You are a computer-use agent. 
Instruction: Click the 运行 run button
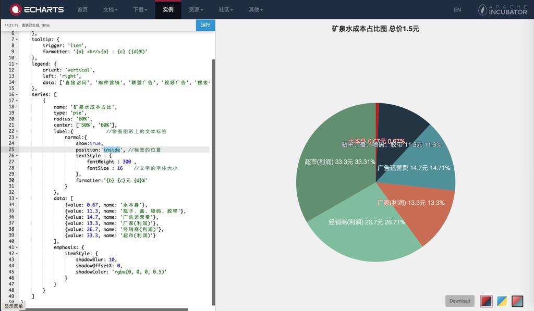(205, 25)
